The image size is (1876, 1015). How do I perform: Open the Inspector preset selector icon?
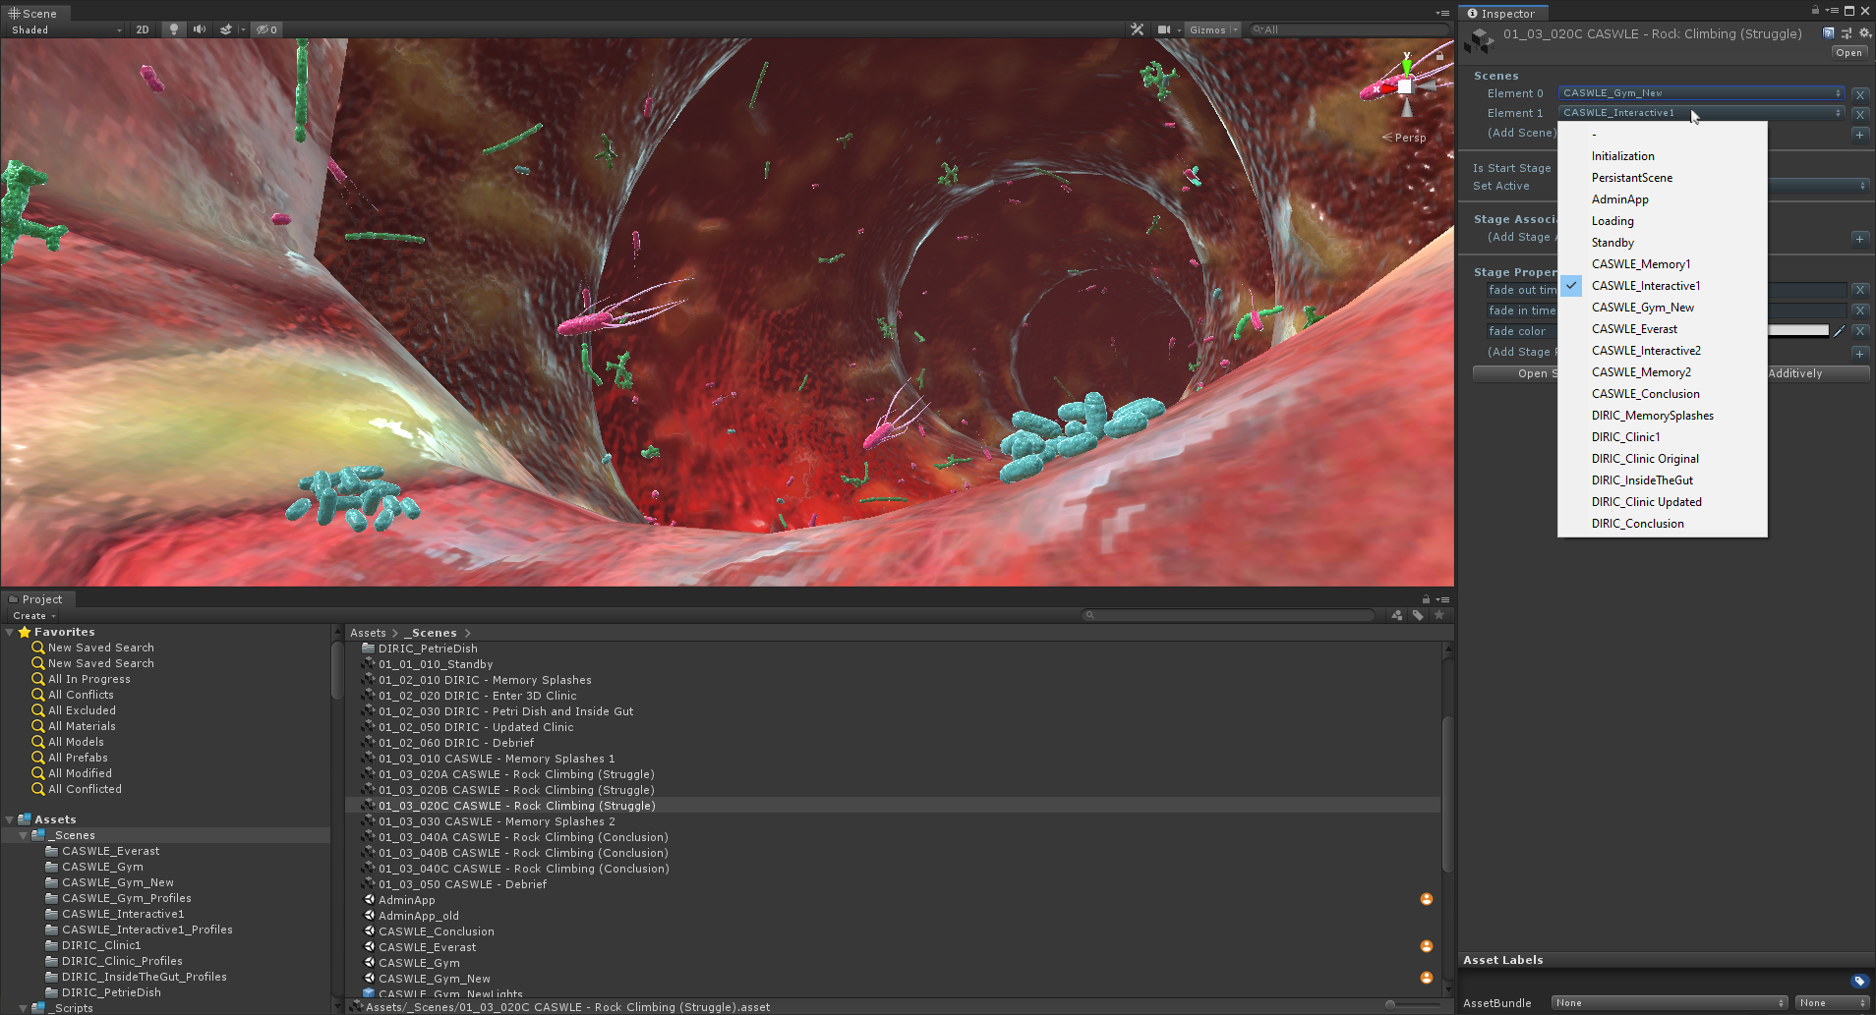point(1847,33)
